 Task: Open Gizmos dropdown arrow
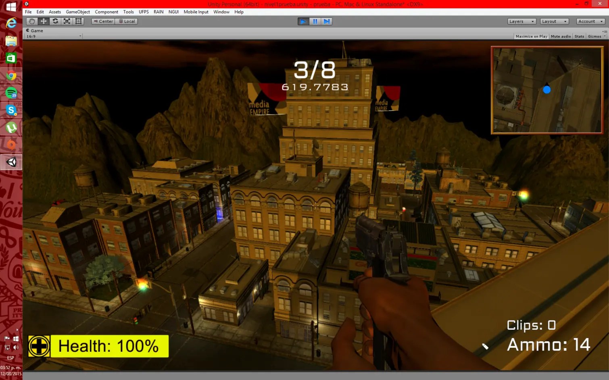click(605, 36)
